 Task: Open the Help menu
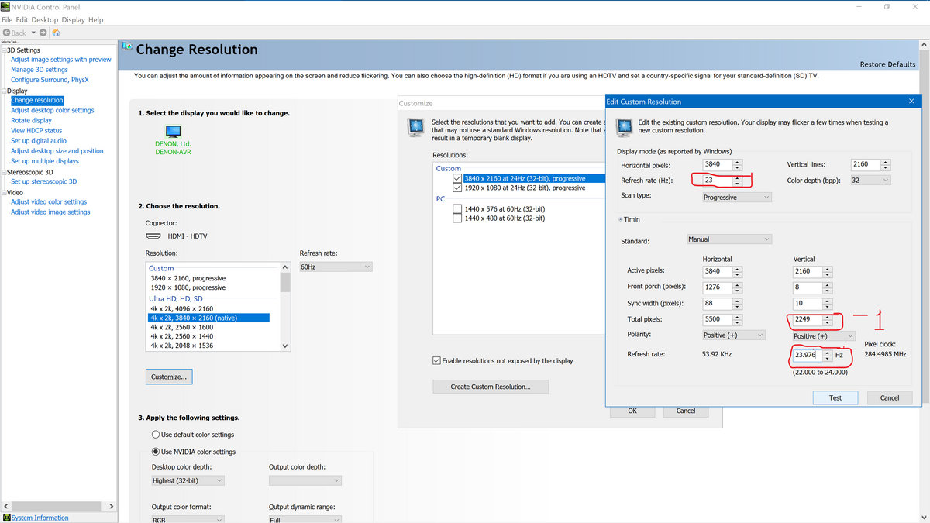coord(95,19)
